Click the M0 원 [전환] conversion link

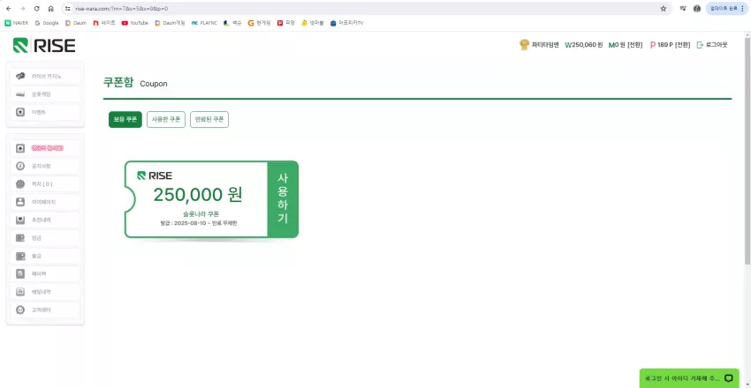click(x=626, y=45)
